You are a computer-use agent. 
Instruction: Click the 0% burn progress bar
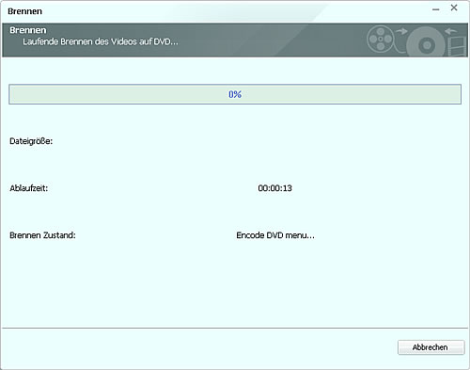[235, 94]
